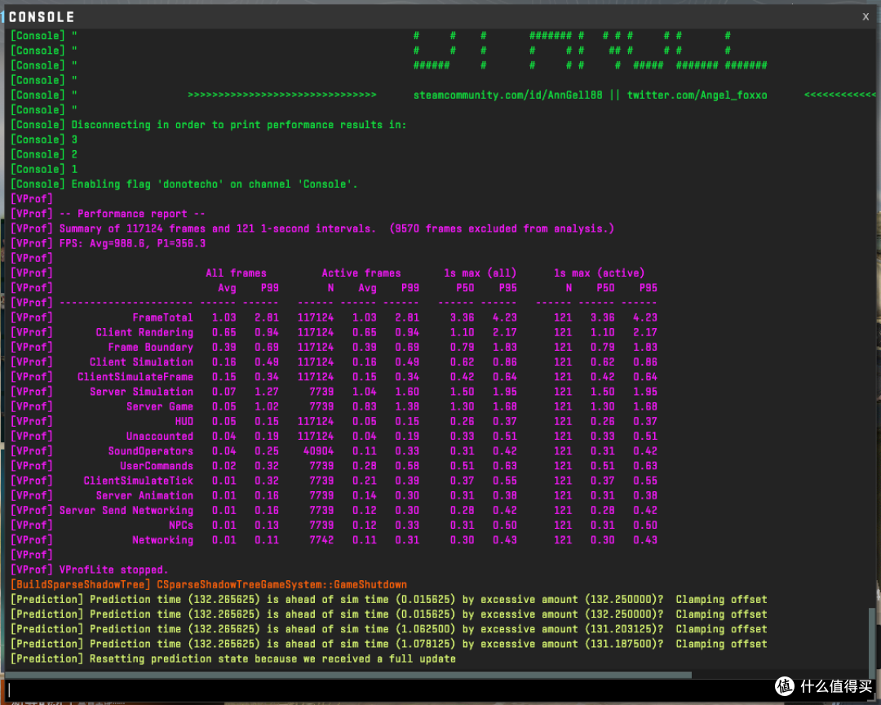The height and width of the screenshot is (705, 881).
Task: Click the 'Server Game' row label
Action: point(160,406)
